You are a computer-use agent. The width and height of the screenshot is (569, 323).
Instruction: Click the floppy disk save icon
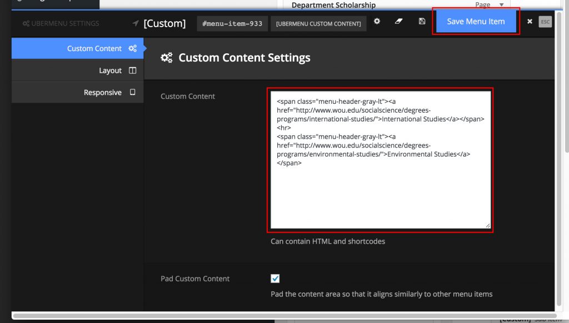pyautogui.click(x=422, y=22)
